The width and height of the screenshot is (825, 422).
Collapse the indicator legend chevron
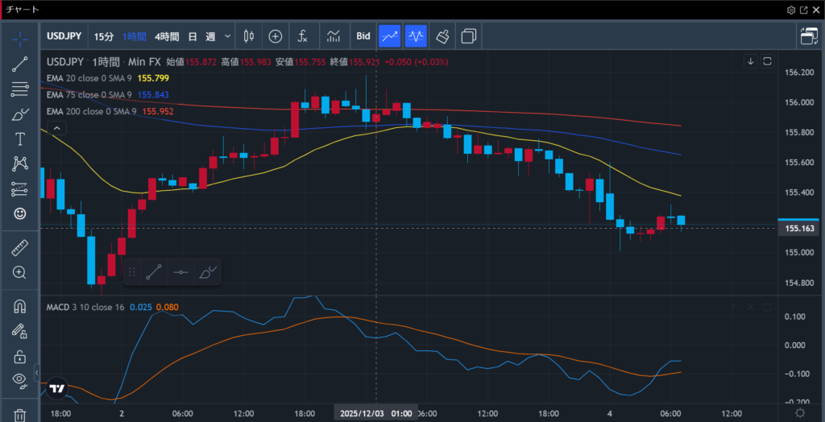coord(56,128)
